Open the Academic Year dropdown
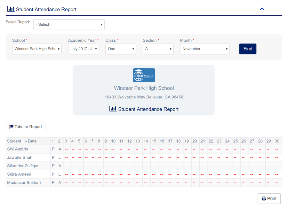Screen dimensions: 288x209 [x=84, y=49]
